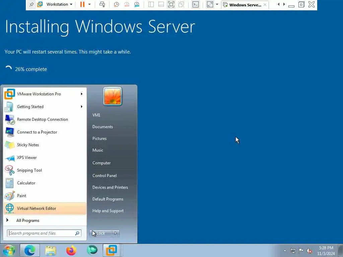Open Calculator from Start menu
Image resolution: width=343 pixels, height=257 pixels.
click(45, 183)
